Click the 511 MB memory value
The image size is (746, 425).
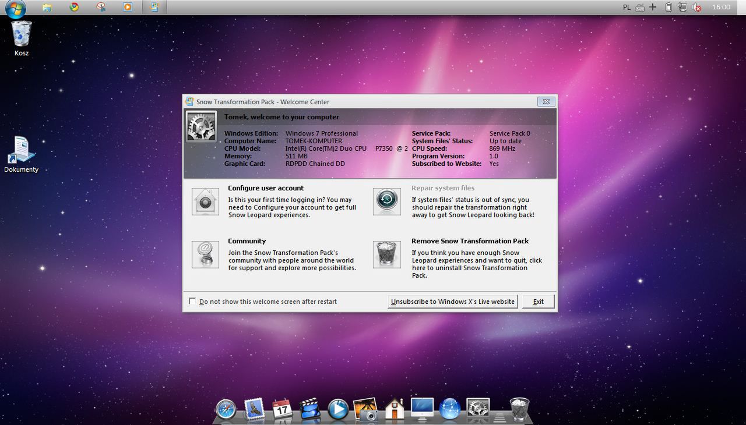click(297, 156)
